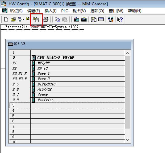Viewport: 165px width, 153px height.
Task: Click rack table scroll down arrow
Action: [x=127, y=140]
